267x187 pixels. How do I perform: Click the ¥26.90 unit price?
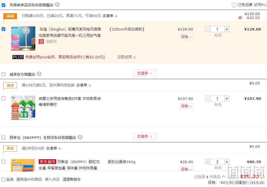(x=186, y=162)
